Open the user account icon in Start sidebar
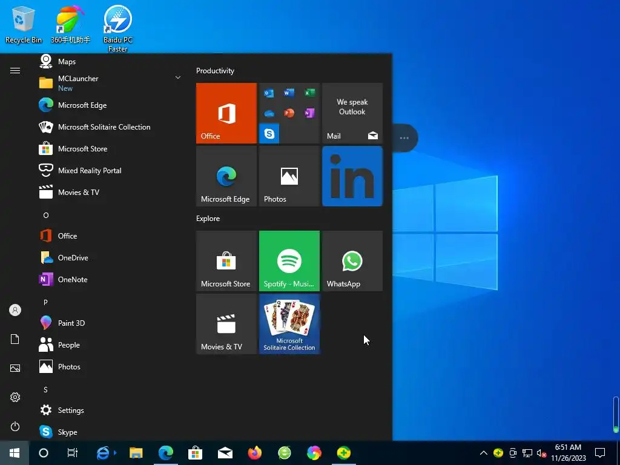The width and height of the screenshot is (620, 465). 15,310
